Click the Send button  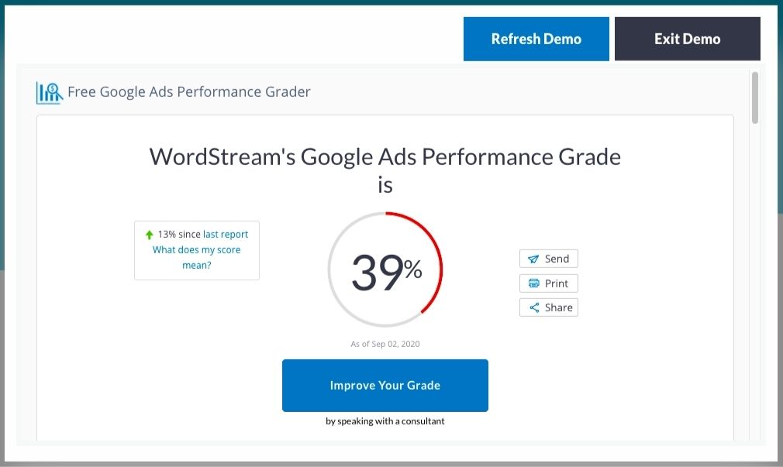coord(549,258)
